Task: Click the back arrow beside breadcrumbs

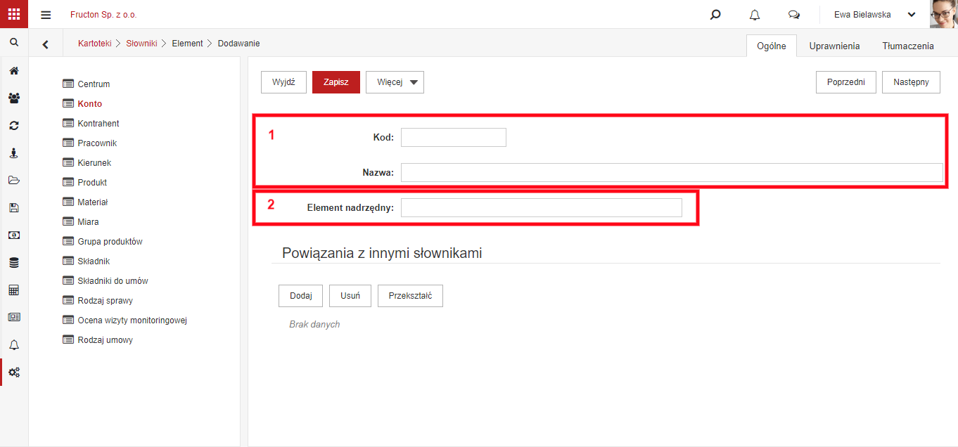Action: (x=46, y=44)
